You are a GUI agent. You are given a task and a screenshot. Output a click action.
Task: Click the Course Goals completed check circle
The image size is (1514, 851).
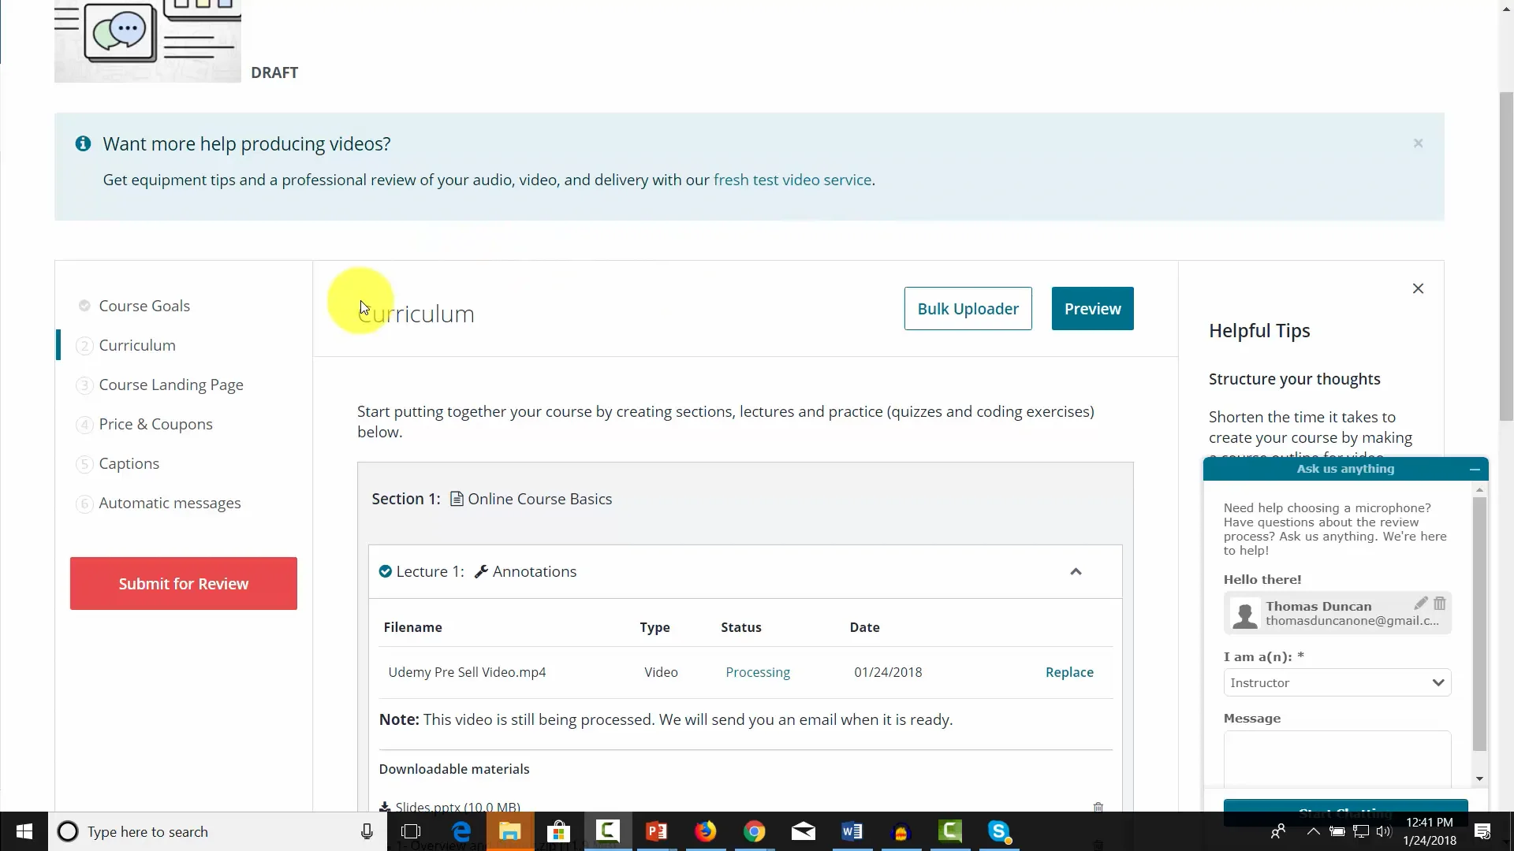[x=84, y=306]
